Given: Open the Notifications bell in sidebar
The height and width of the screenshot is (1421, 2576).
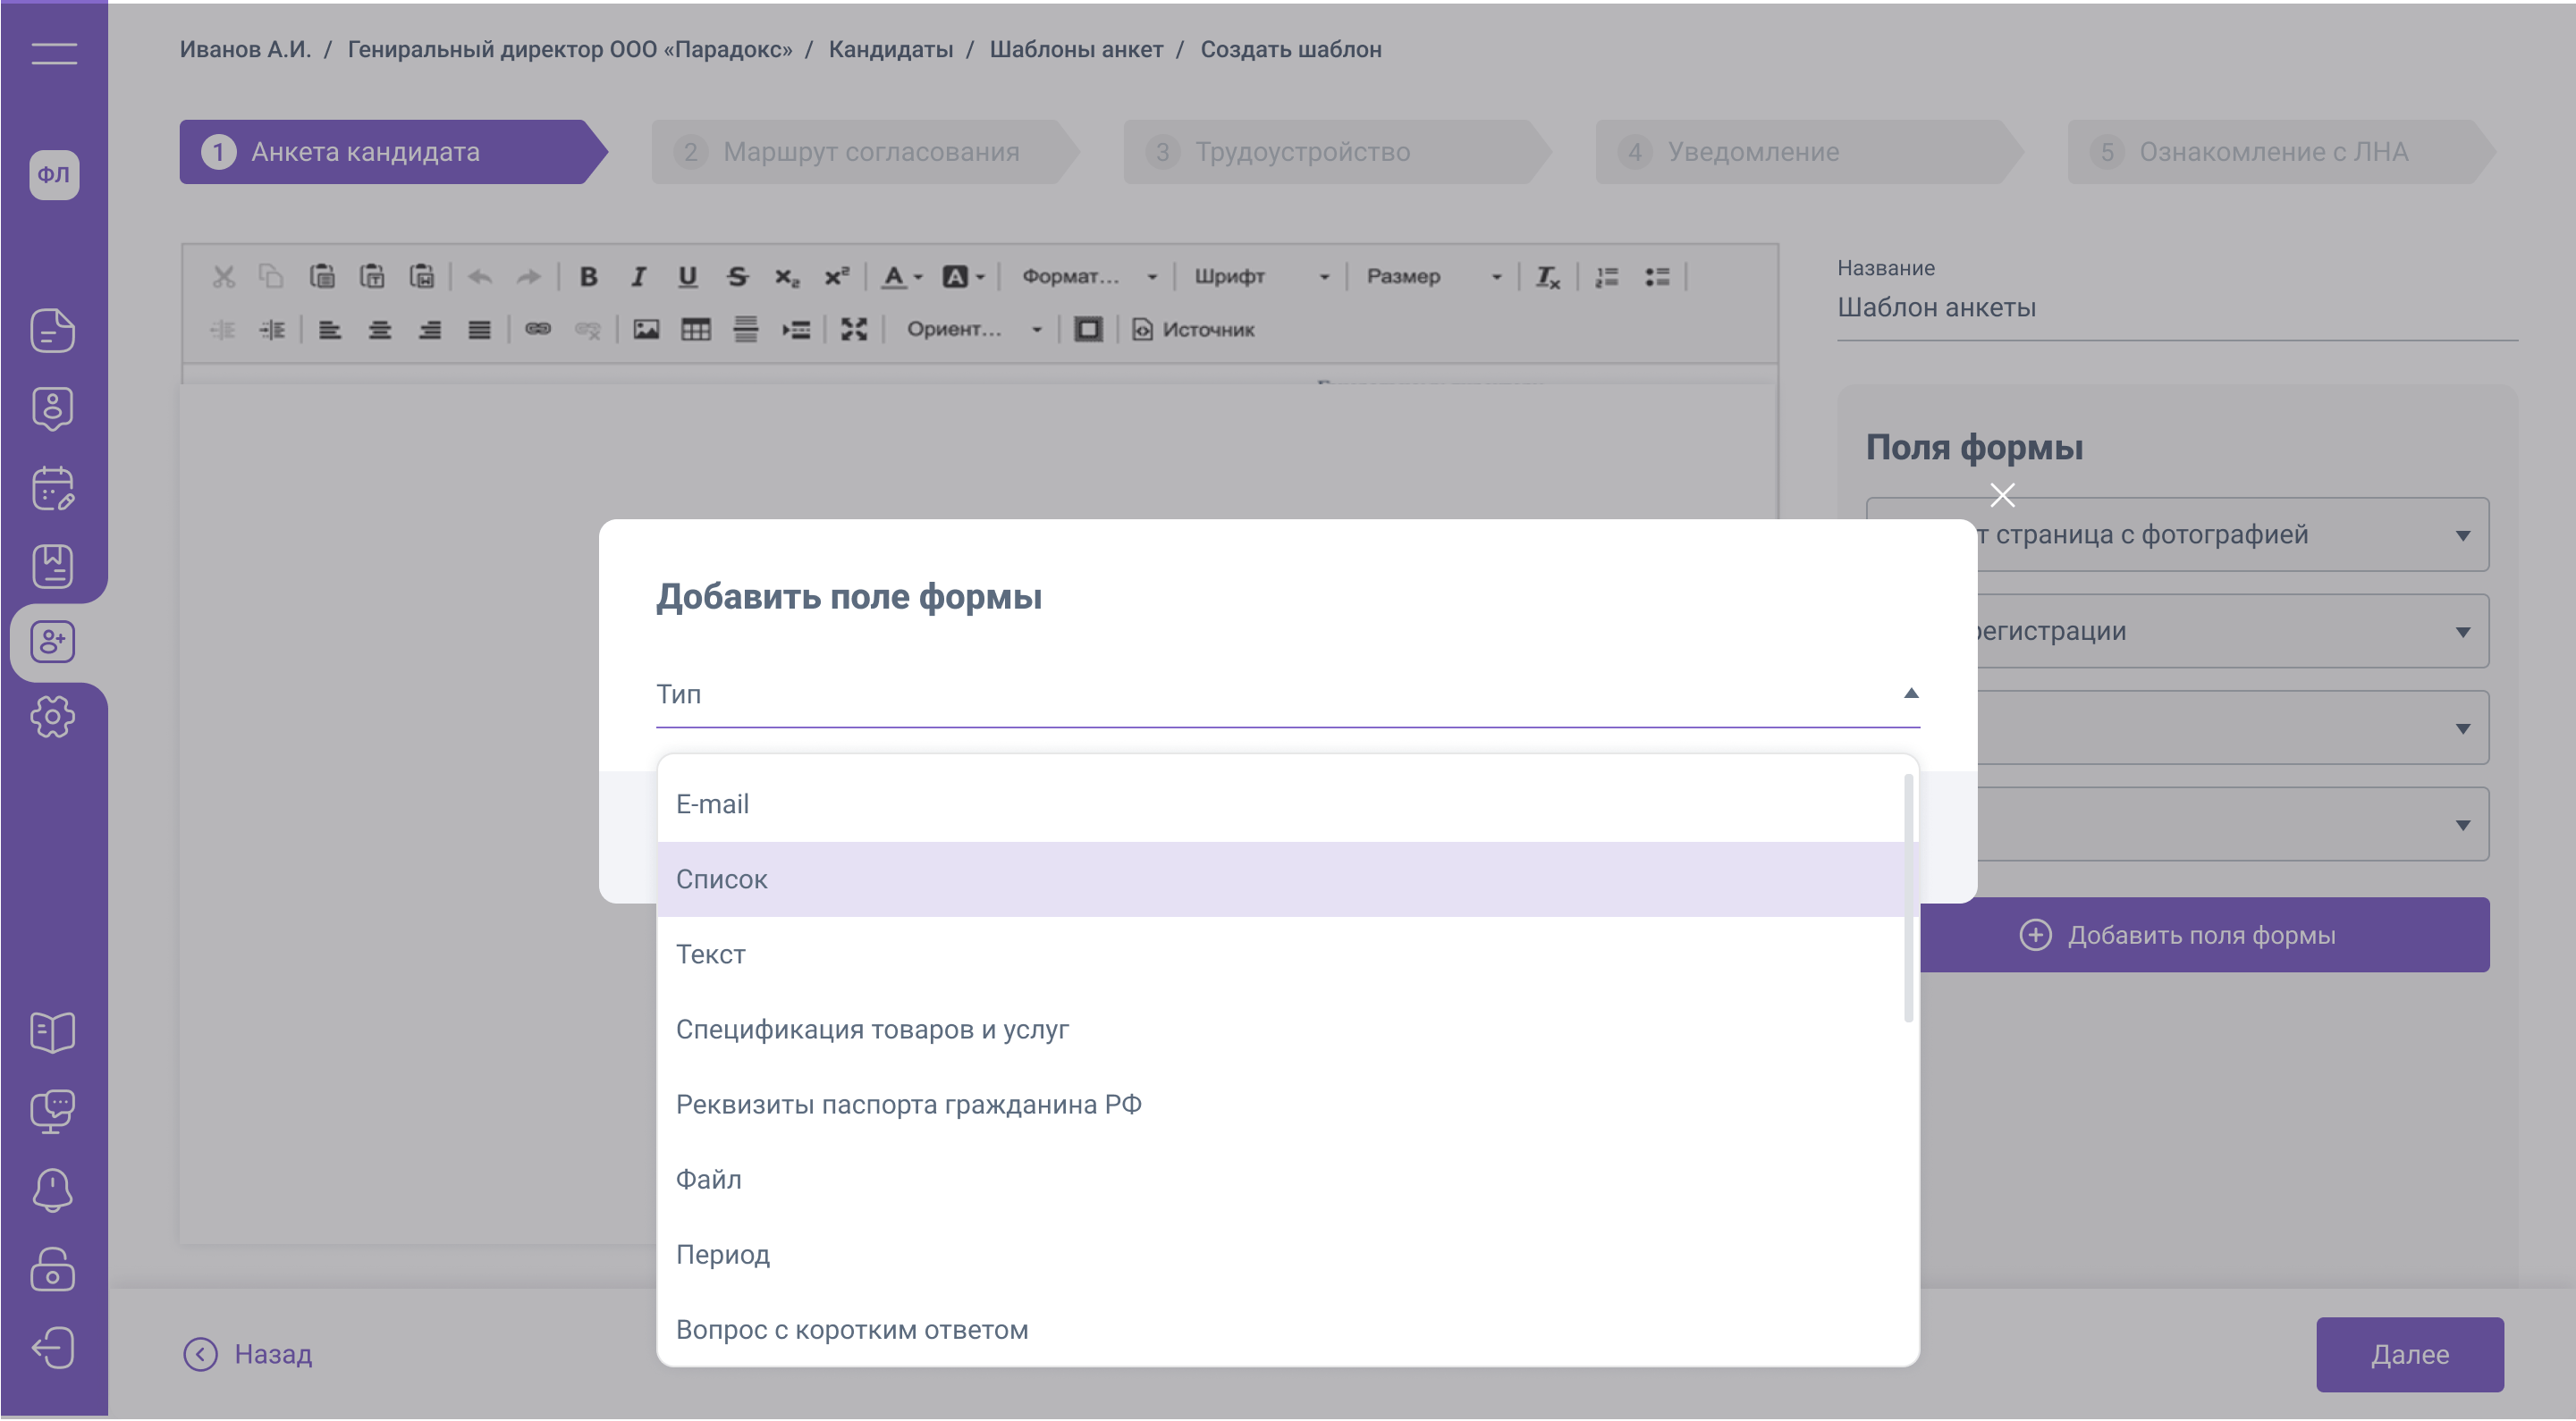Looking at the screenshot, I should click(x=53, y=1190).
